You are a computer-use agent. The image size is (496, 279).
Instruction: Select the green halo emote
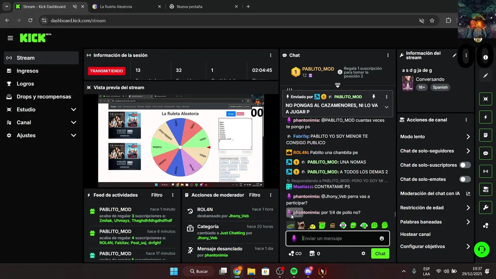coord(322,225)
